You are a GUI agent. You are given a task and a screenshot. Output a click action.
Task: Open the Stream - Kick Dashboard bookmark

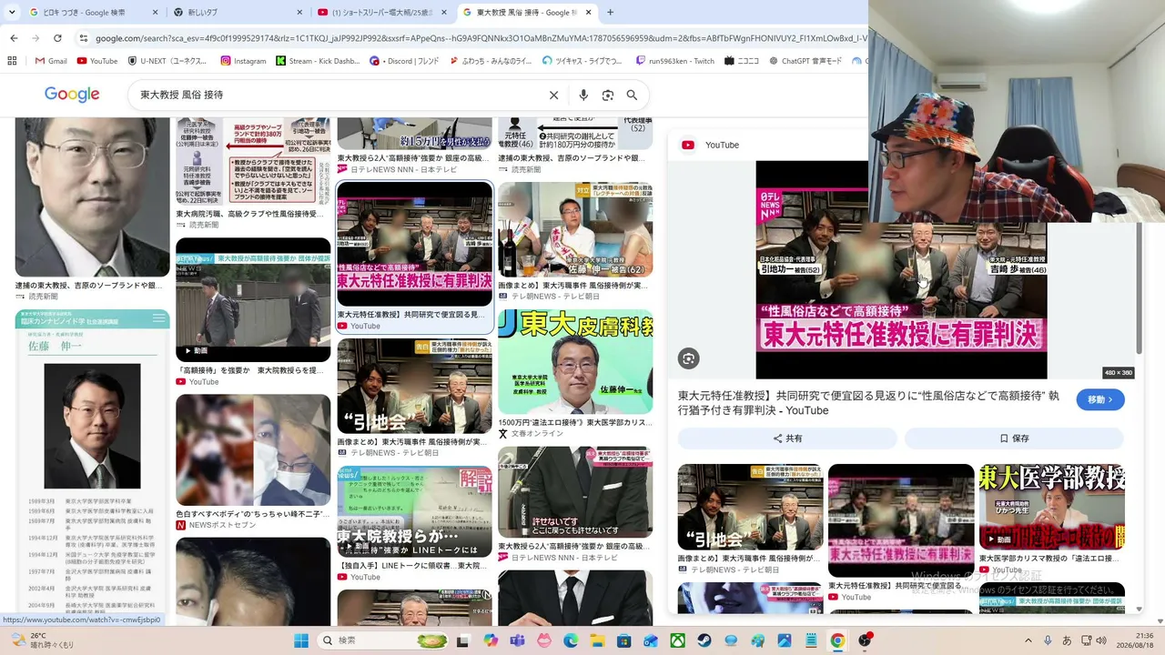tap(318, 61)
